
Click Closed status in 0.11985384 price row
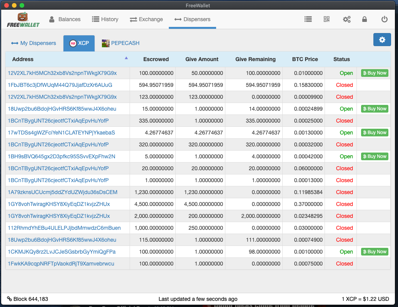pos(344,192)
